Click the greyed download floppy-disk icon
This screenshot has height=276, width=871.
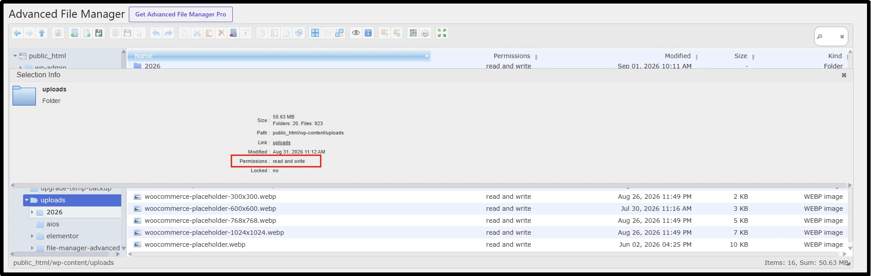coord(127,33)
